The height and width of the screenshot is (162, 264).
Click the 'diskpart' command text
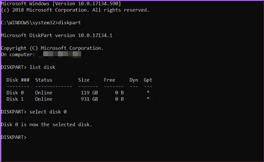pyautogui.click(x=69, y=23)
